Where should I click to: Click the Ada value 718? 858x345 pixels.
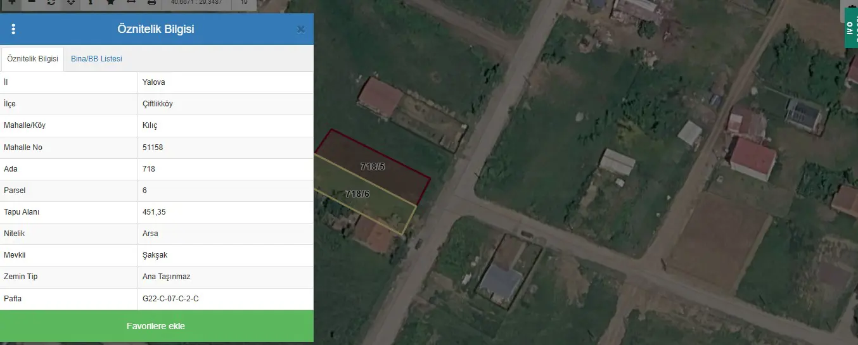tap(226, 169)
